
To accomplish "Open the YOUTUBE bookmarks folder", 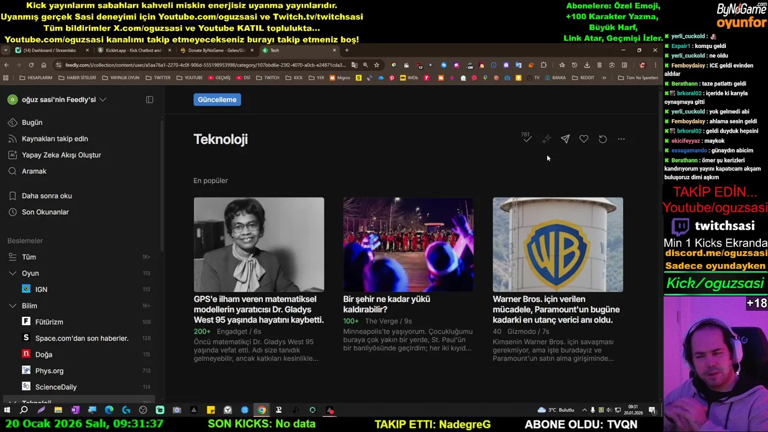I will pyautogui.click(x=190, y=78).
